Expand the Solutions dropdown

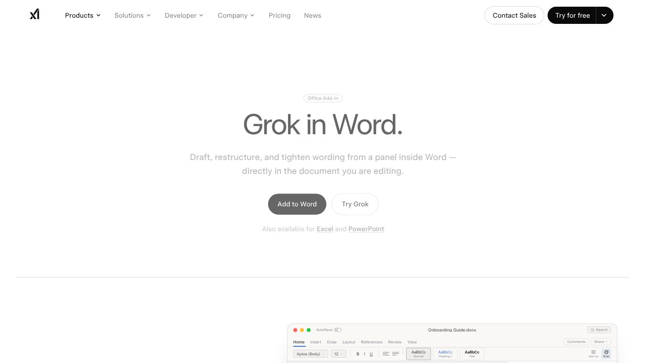[132, 15]
